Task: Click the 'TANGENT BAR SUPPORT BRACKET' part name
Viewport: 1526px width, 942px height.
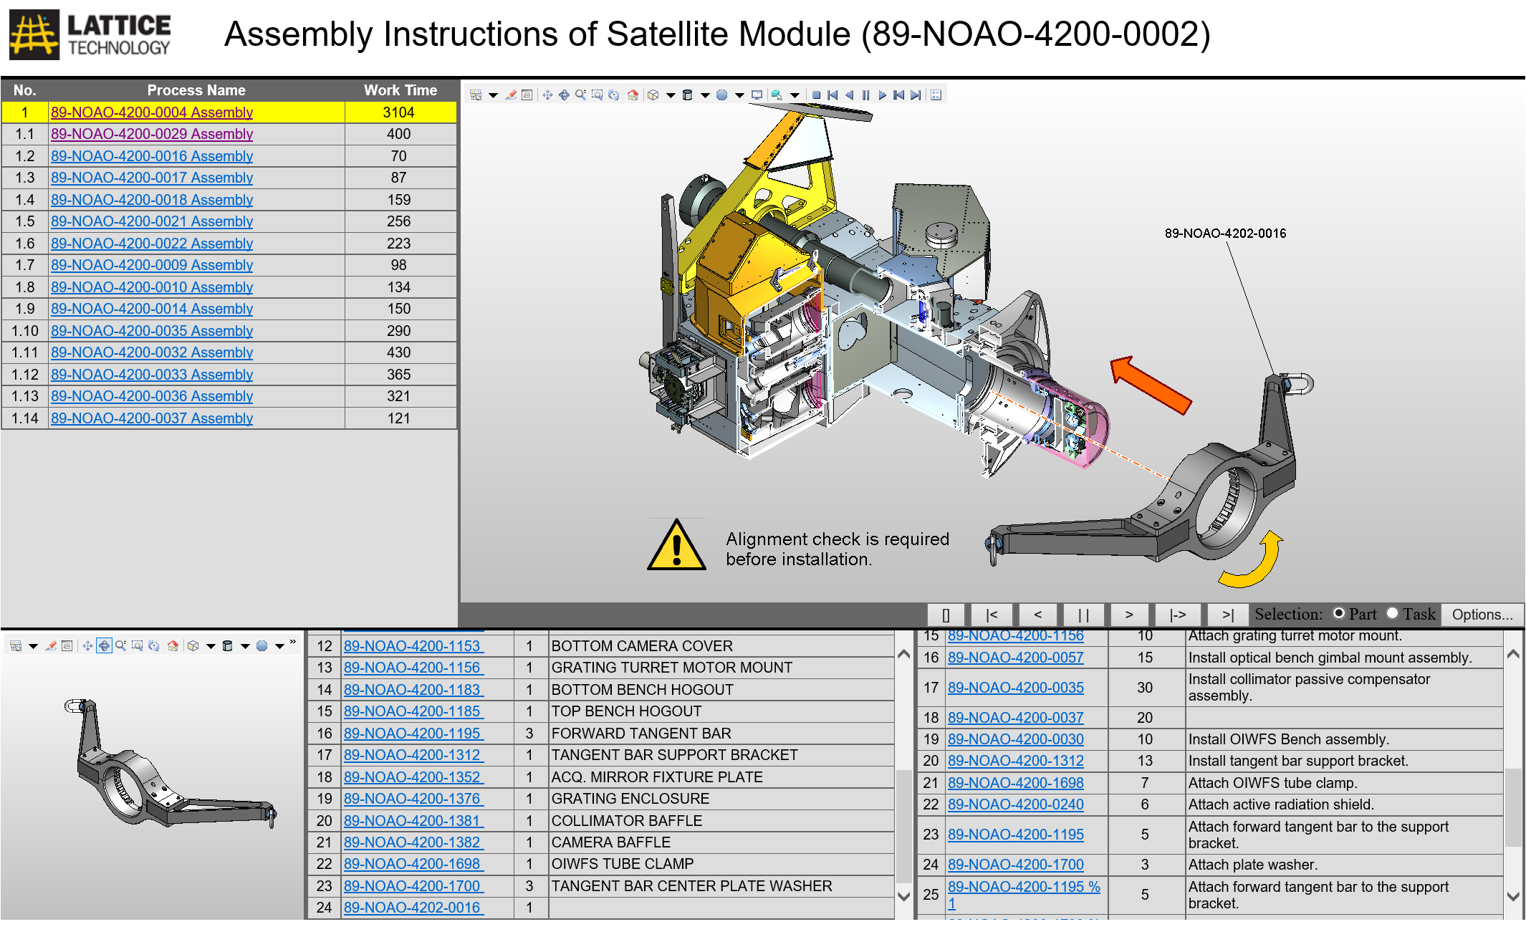Action: tap(674, 755)
